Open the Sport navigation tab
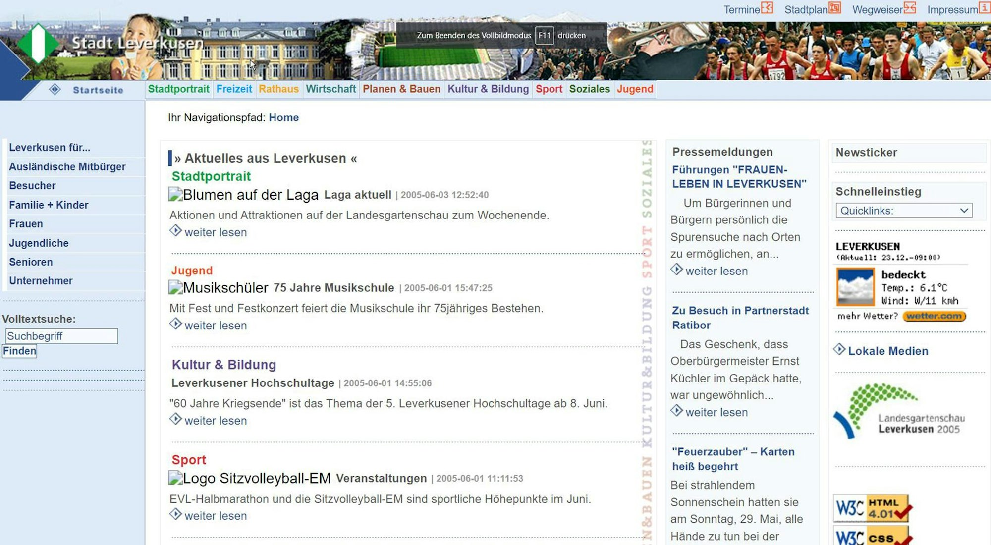 pyautogui.click(x=549, y=89)
